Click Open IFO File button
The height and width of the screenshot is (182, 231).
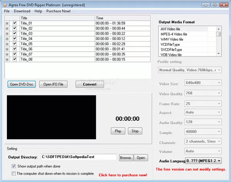point(53,84)
